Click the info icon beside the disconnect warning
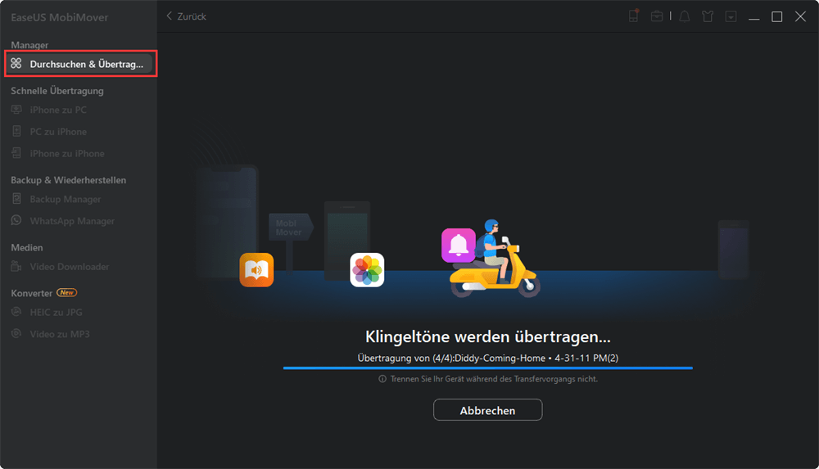The image size is (819, 469). [382, 379]
